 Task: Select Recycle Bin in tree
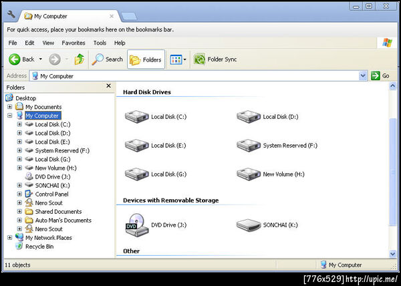tap(39, 247)
